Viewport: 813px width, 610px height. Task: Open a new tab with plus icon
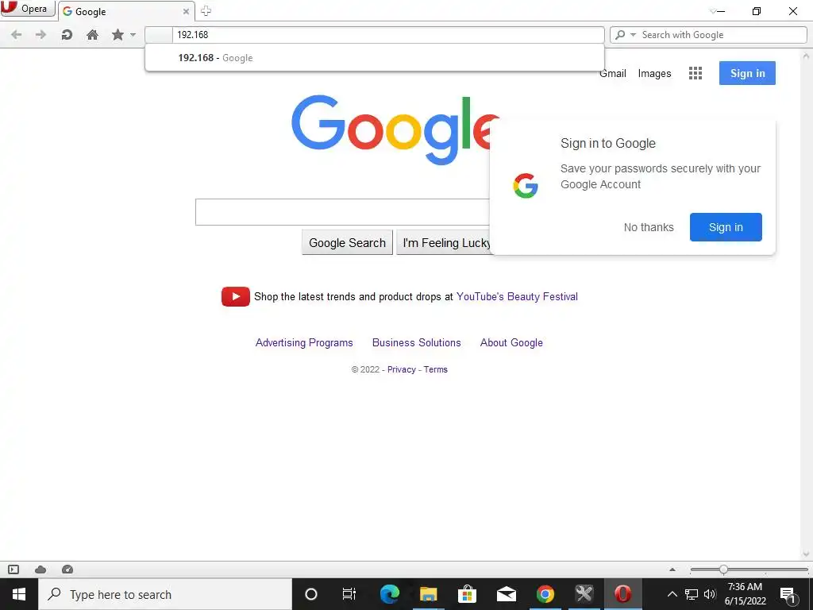point(206,11)
